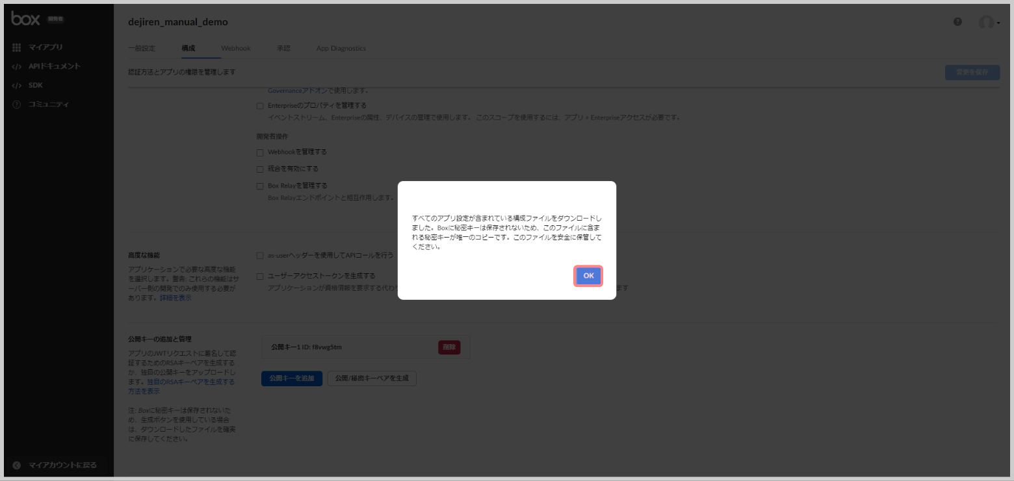The height and width of the screenshot is (481, 1014).
Task: Enable the Webhookを管理する checkbox
Action: (260, 153)
